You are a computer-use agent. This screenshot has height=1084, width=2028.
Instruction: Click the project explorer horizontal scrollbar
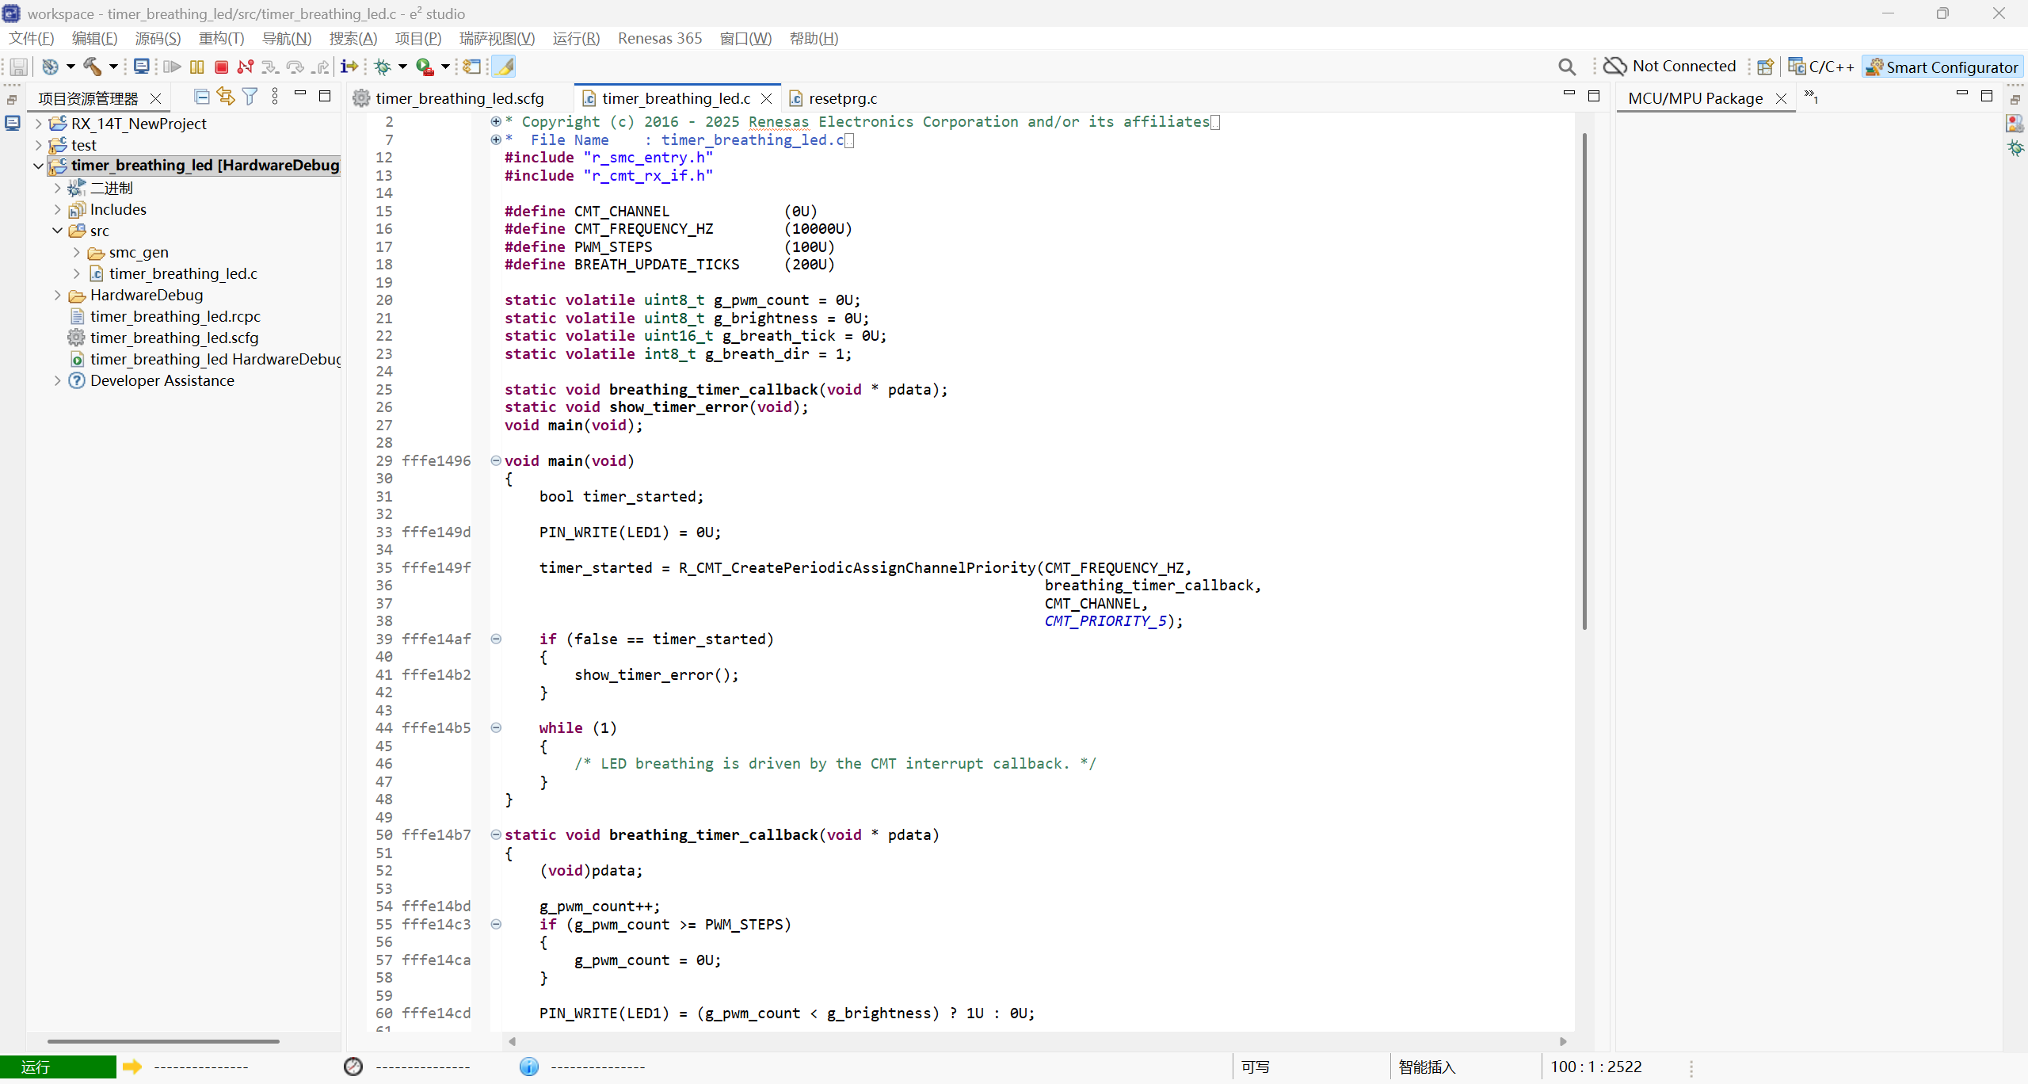pyautogui.click(x=163, y=1041)
